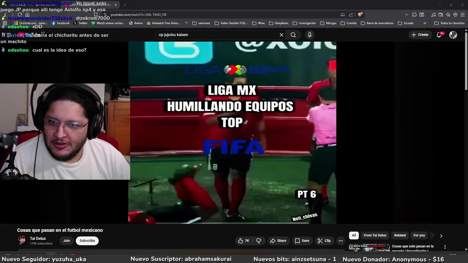Open Brave Wallet icon
This screenshot has width=468, height=263.
(441, 15)
